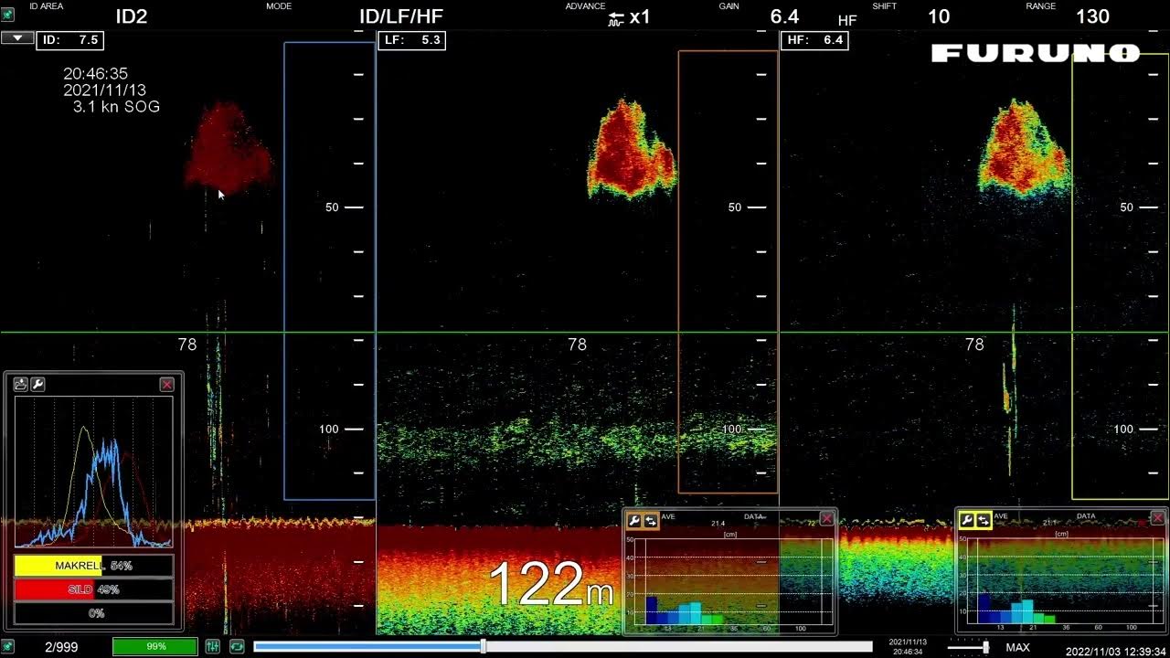Click the fish school echo in HF pane
This screenshot has height=658, width=1170.
pos(1023,148)
